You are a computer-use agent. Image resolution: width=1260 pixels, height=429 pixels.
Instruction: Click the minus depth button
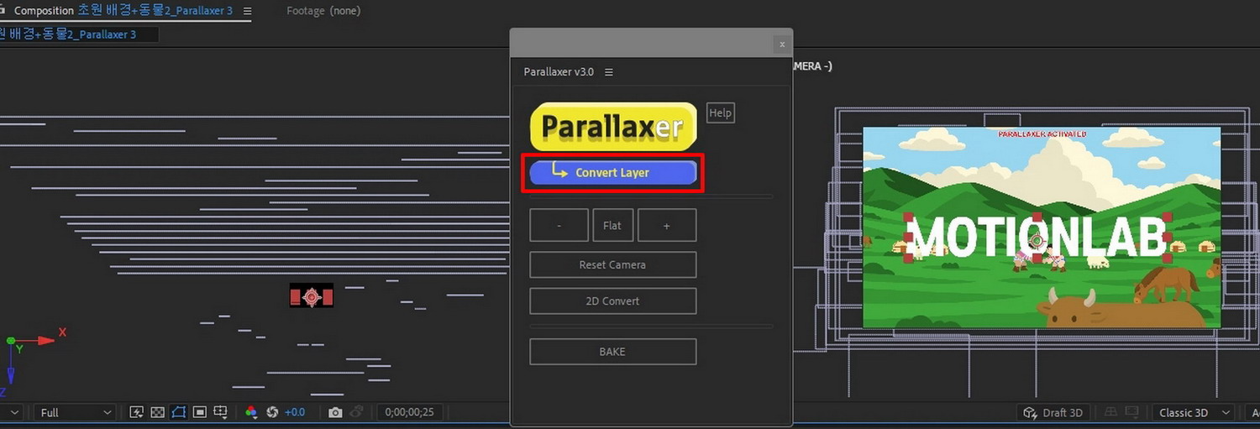[559, 225]
